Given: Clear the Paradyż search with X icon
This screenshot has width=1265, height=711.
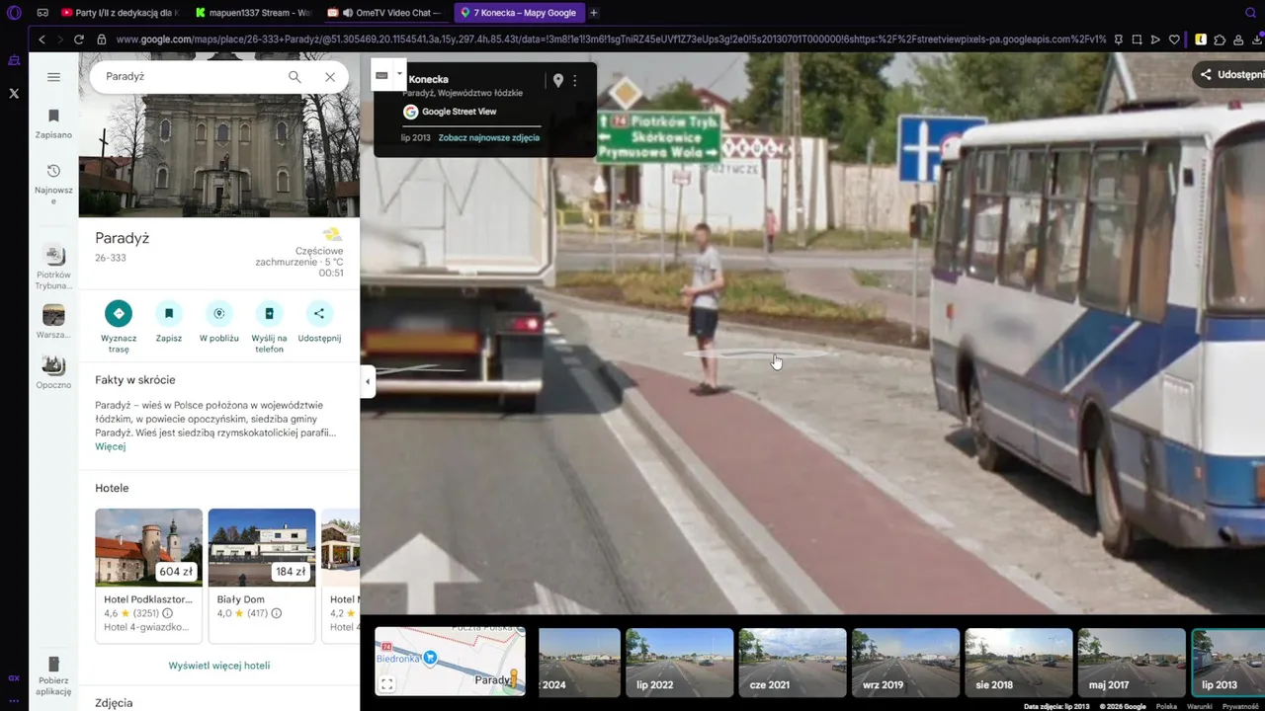Looking at the screenshot, I should click(330, 77).
